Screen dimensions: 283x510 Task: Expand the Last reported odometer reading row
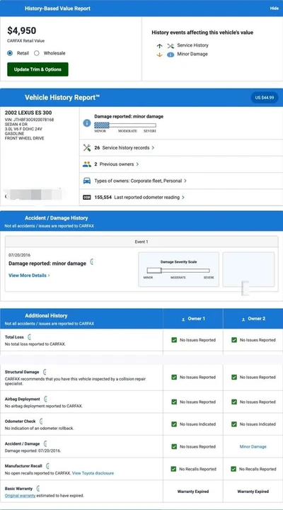[181, 198]
